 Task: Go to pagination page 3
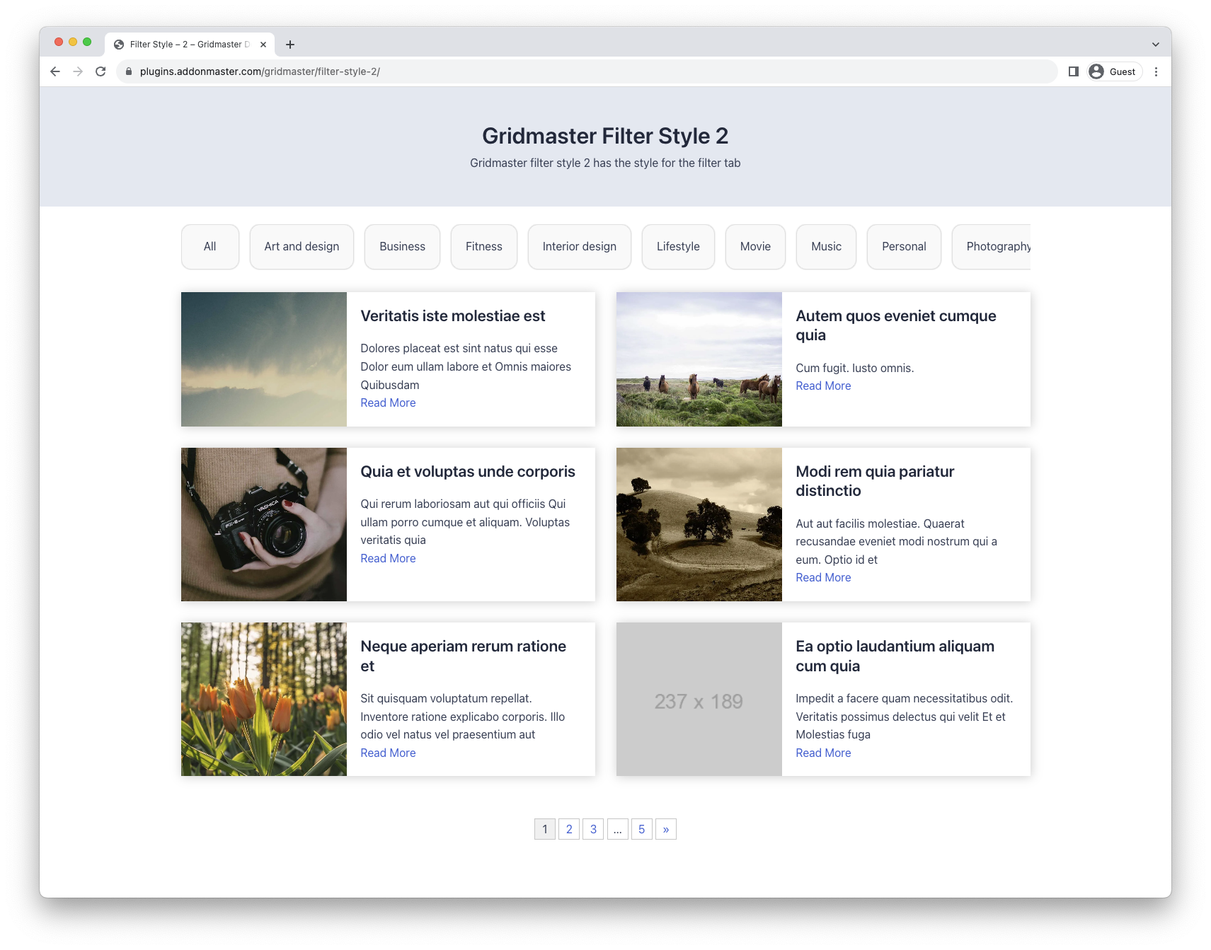pyautogui.click(x=593, y=829)
